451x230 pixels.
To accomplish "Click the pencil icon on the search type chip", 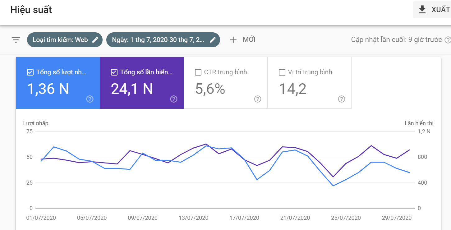I will pos(95,40).
